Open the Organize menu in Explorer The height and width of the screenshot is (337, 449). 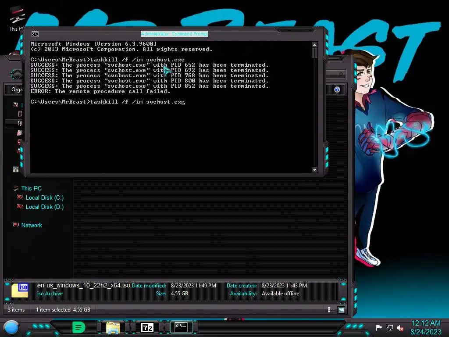[17, 90]
